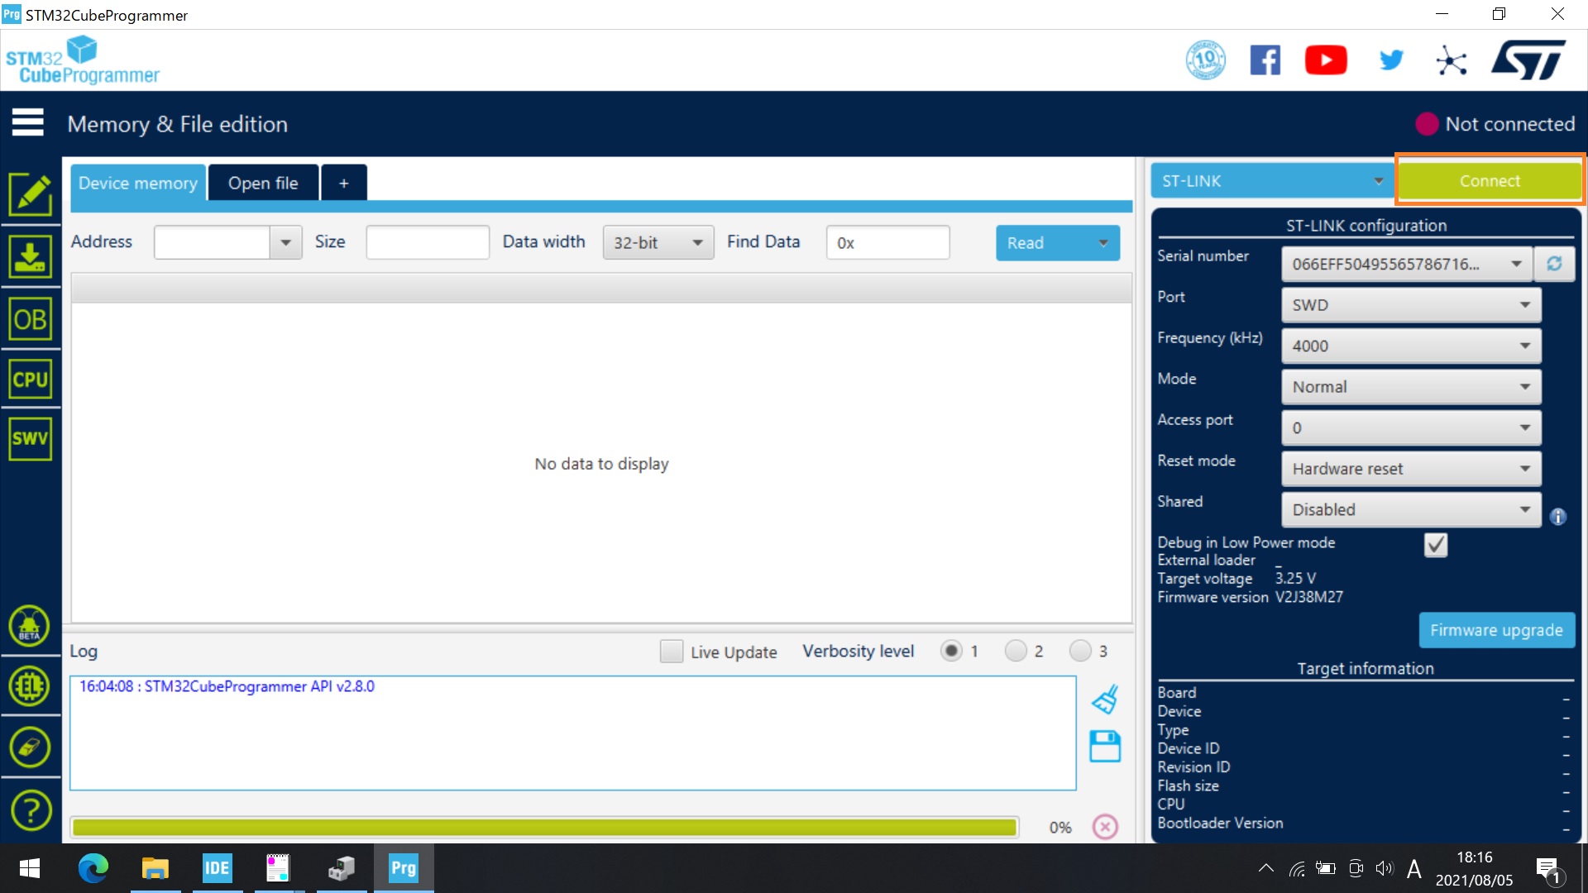This screenshot has width=1588, height=893.
Task: Switch to Open file tab
Action: click(x=263, y=183)
